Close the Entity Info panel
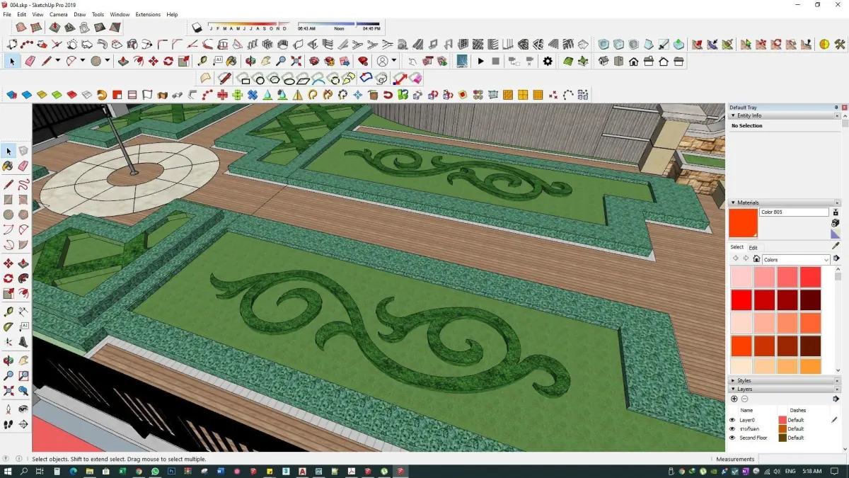Screen dimensions: 849x478 pos(837,115)
